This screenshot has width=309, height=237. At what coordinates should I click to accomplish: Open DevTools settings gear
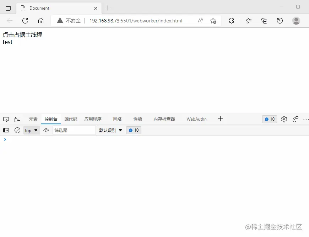click(x=284, y=119)
